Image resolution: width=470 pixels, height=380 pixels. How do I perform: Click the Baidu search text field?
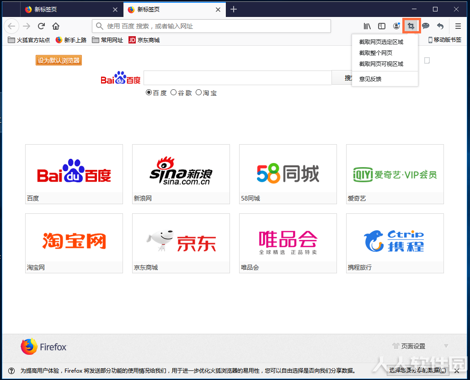(x=238, y=78)
